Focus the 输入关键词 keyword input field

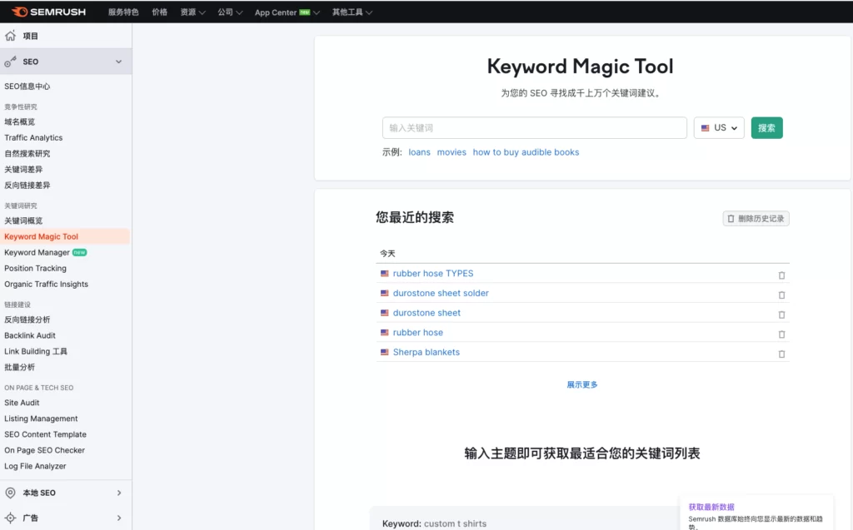(534, 128)
